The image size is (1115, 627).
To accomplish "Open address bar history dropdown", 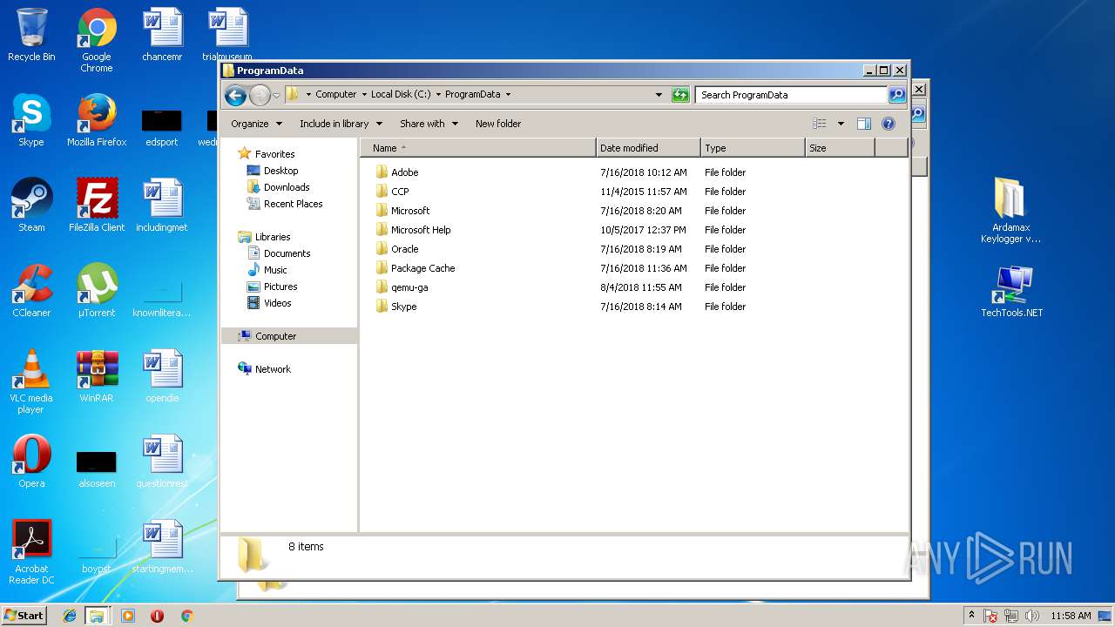I will coord(659,95).
